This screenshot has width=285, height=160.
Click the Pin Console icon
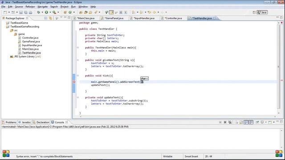click(257, 122)
